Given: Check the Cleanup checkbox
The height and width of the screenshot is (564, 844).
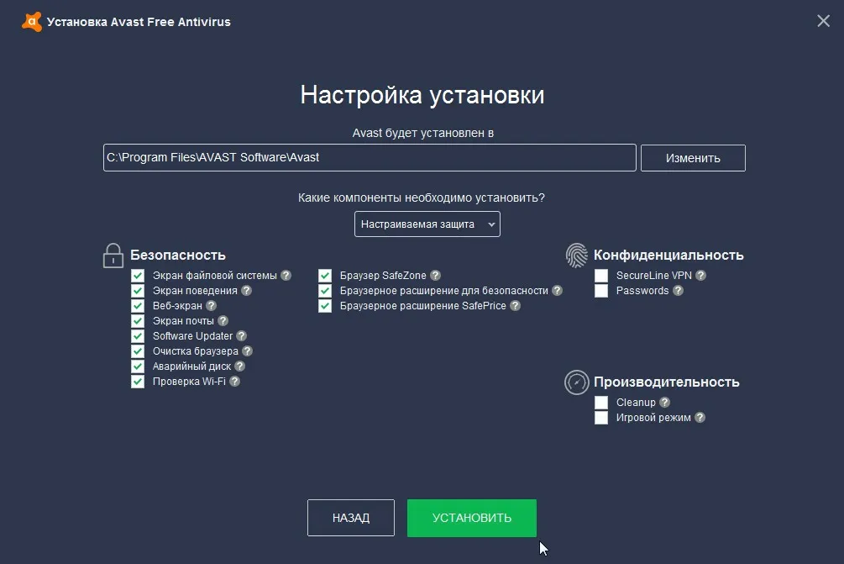Looking at the screenshot, I should 601,403.
